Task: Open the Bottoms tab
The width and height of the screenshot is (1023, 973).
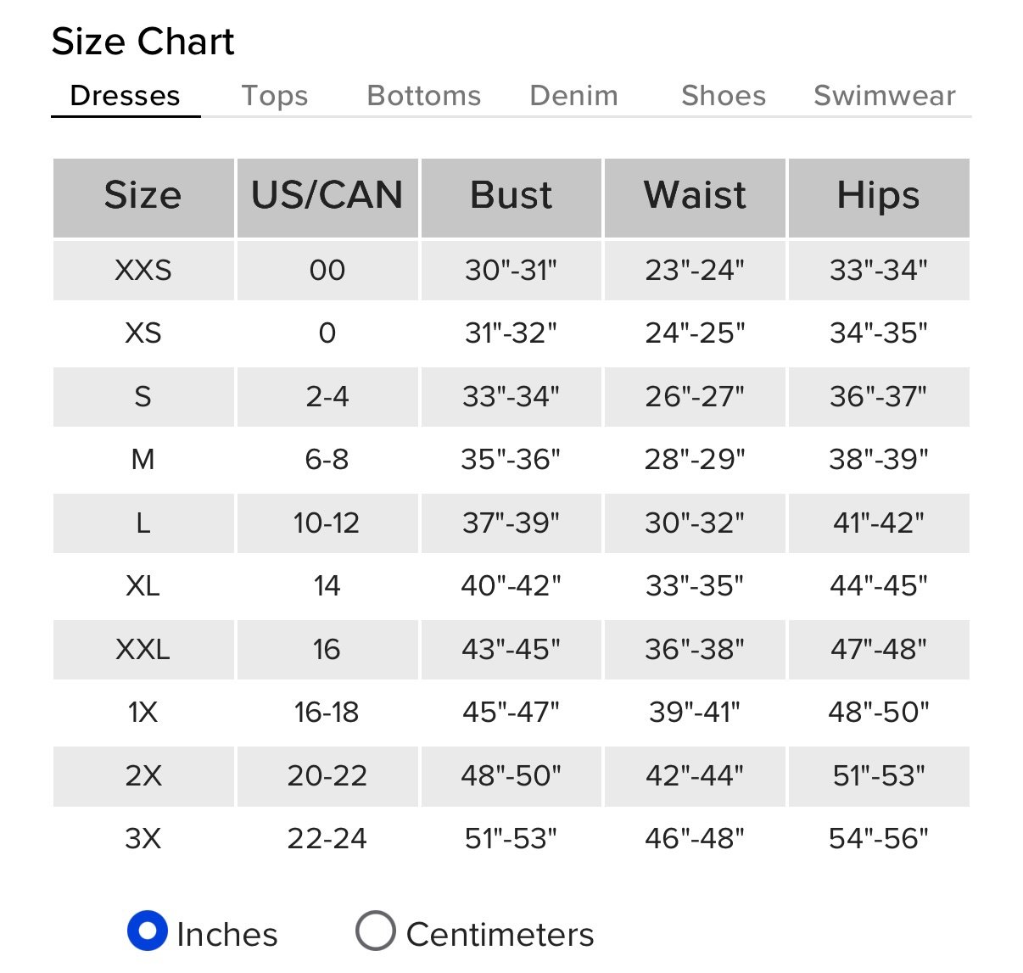Action: coord(424,96)
